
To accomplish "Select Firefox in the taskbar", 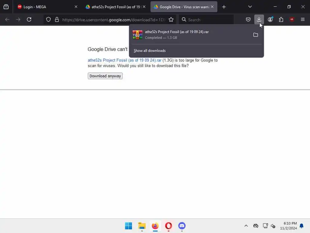I will point(155,226).
